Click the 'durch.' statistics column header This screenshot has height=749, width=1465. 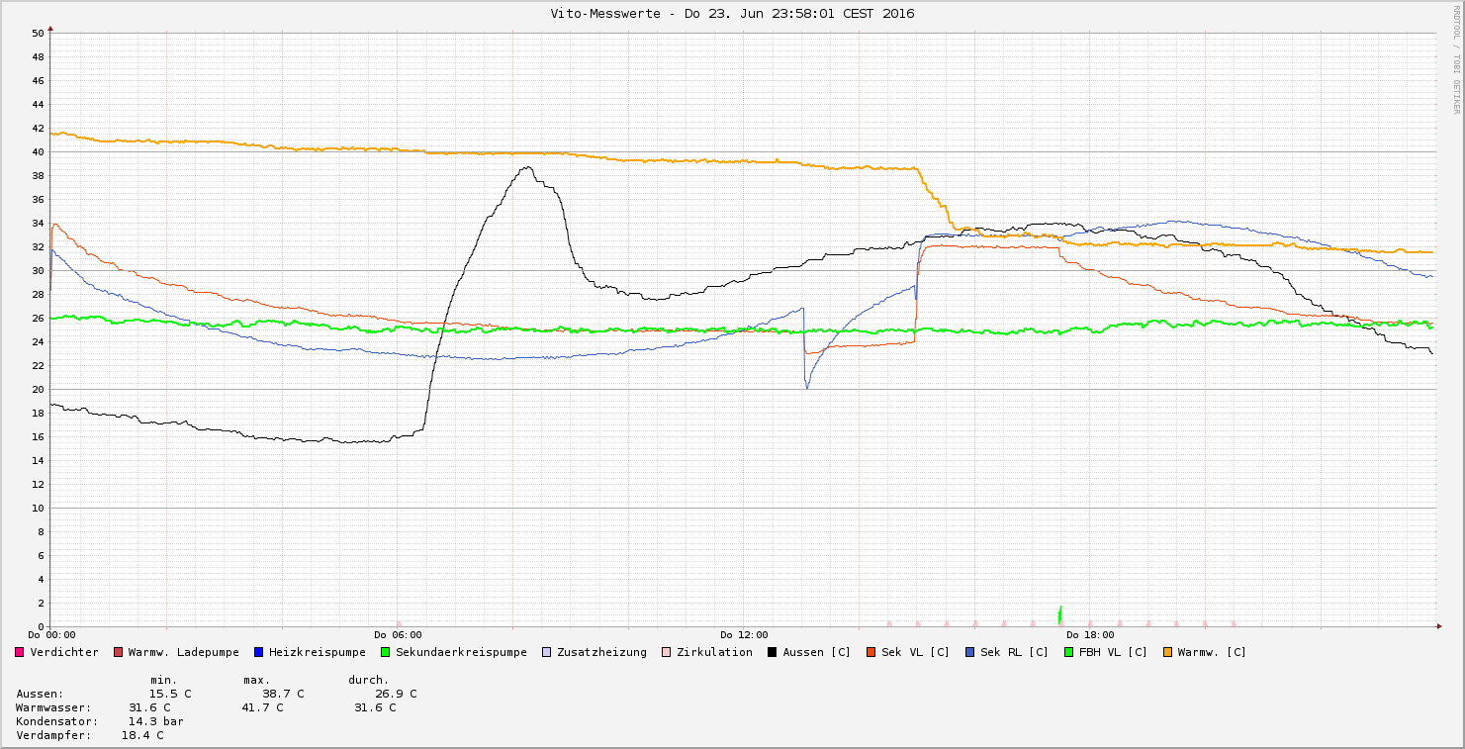(369, 680)
